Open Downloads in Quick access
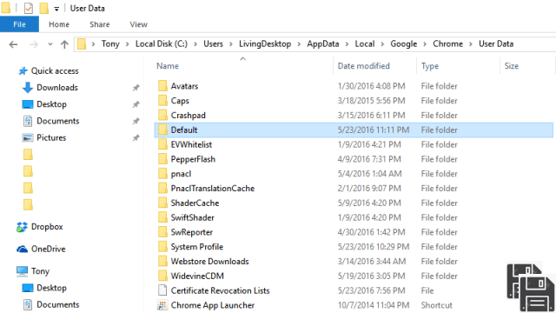 [57, 88]
